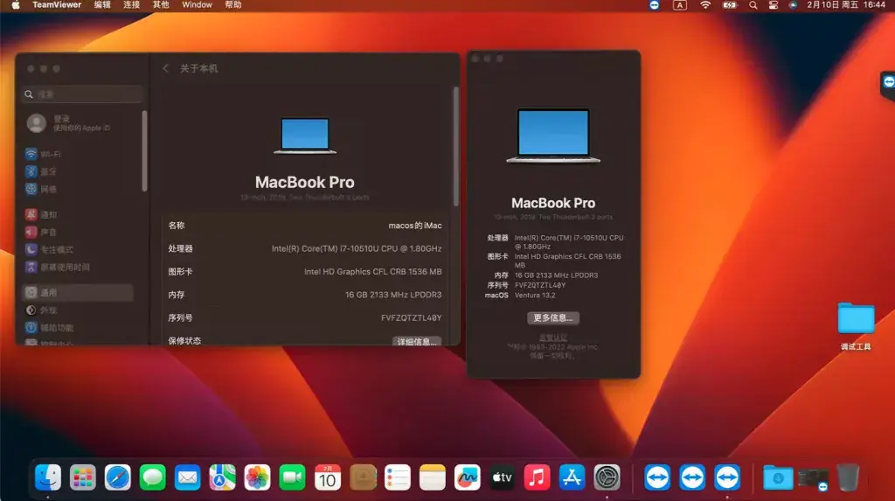Go back from 关于本机 with the chevron
This screenshot has width=895, height=501.
coord(165,68)
